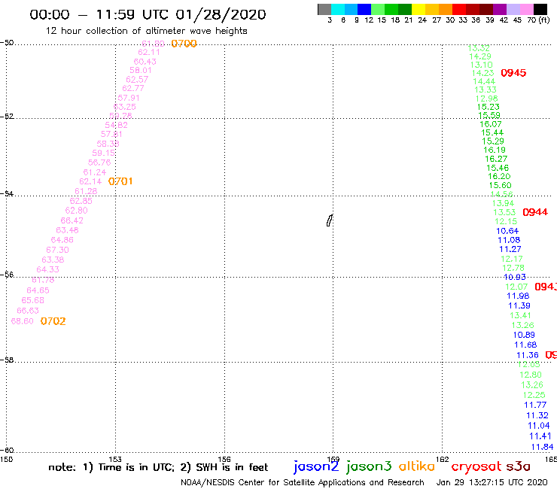Click the pink legend swatch near 70 ft
The image size is (557, 489).
pyautogui.click(x=526, y=9)
